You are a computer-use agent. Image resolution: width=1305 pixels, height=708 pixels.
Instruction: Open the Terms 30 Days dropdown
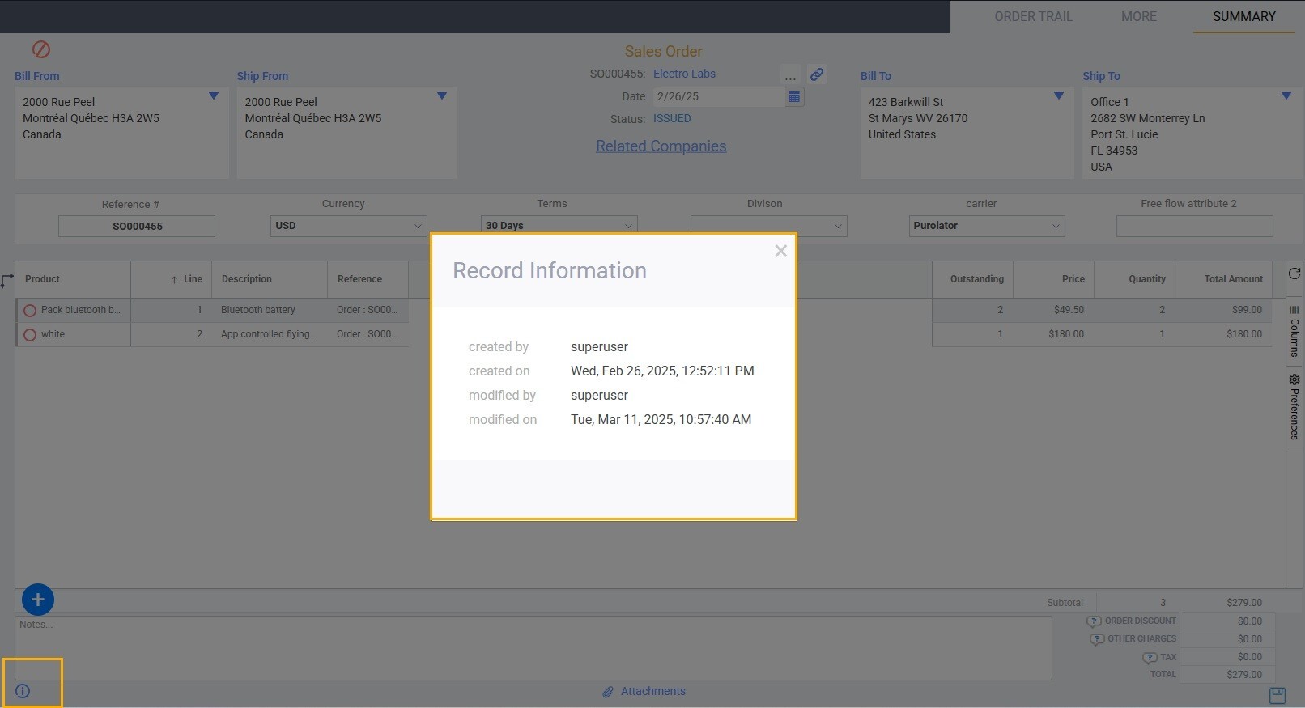pos(559,226)
